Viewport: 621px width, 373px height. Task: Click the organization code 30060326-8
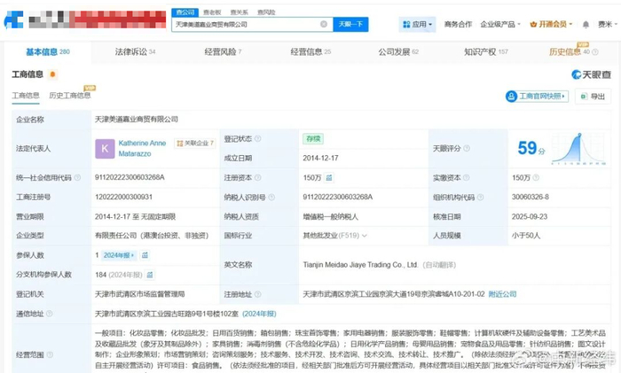point(531,197)
